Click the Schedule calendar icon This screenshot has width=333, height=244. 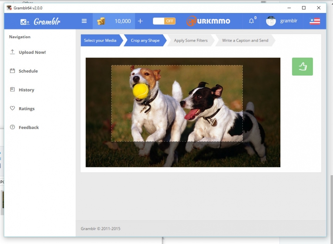coord(12,71)
